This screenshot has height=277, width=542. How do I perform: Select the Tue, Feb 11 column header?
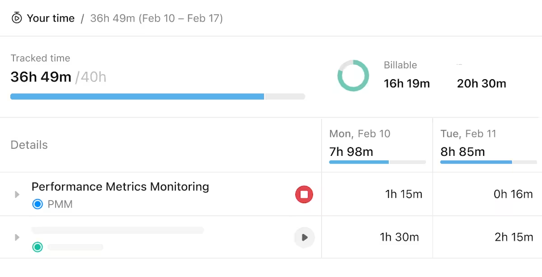(x=468, y=134)
